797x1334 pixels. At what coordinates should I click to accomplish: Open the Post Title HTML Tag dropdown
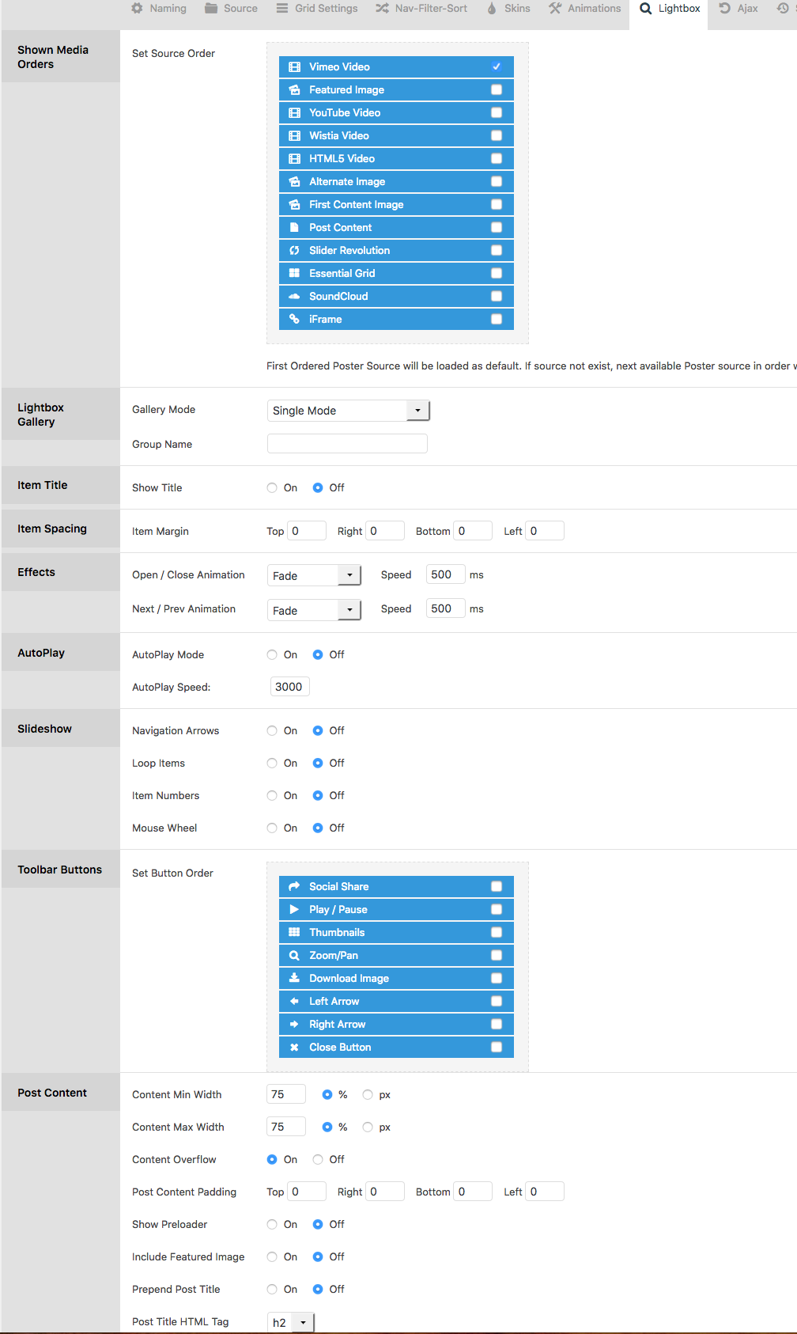point(290,1322)
